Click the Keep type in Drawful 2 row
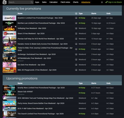The width and height of the screenshot is (124, 118). click(82, 18)
